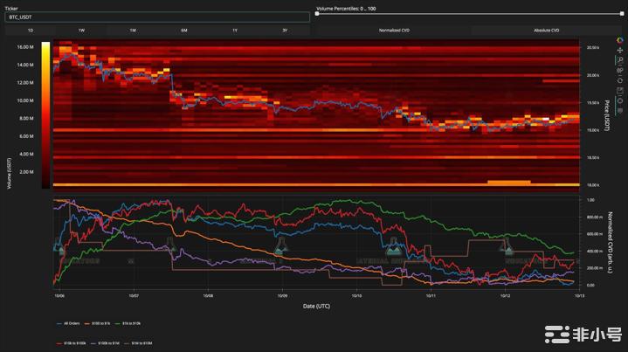Image resolution: width=628 pixels, height=352 pixels.
Task: Select the 6M time range button
Action: (x=183, y=31)
